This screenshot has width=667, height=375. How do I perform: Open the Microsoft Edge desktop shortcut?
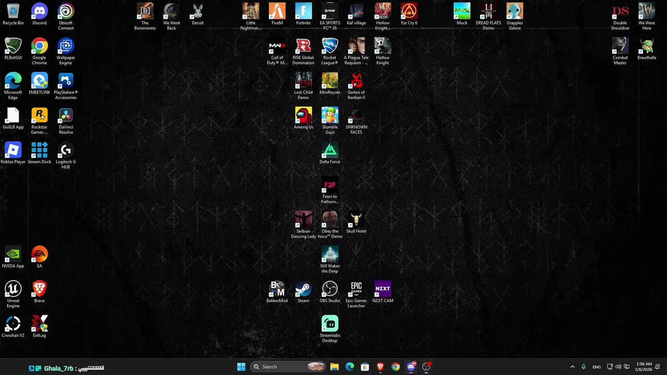[13, 86]
